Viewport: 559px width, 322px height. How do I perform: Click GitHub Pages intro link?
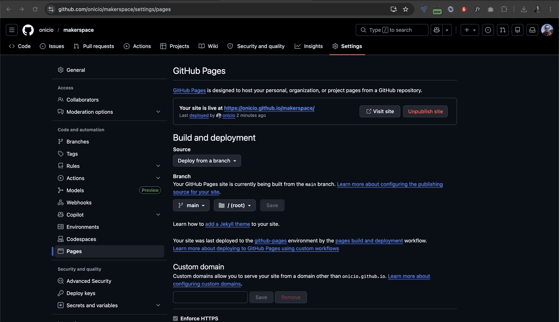[x=189, y=90]
